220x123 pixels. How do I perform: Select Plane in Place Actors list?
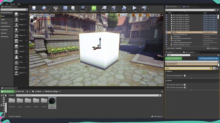21,62
